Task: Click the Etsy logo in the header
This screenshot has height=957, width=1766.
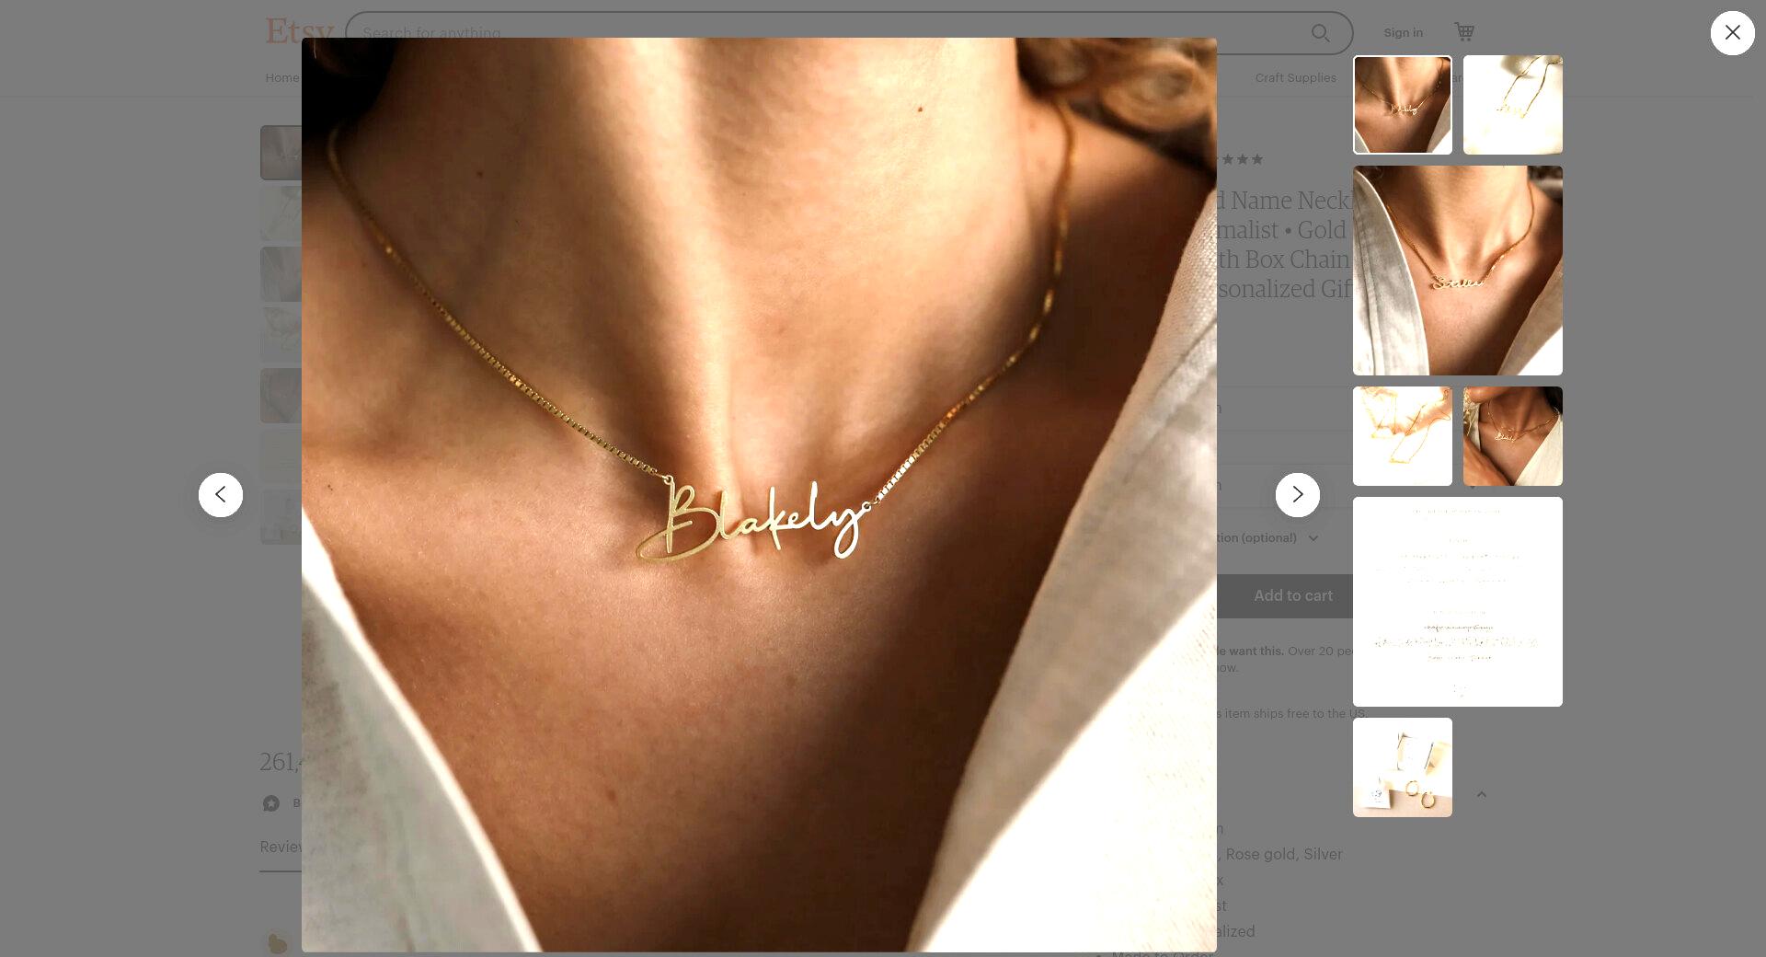Action: 298,30
